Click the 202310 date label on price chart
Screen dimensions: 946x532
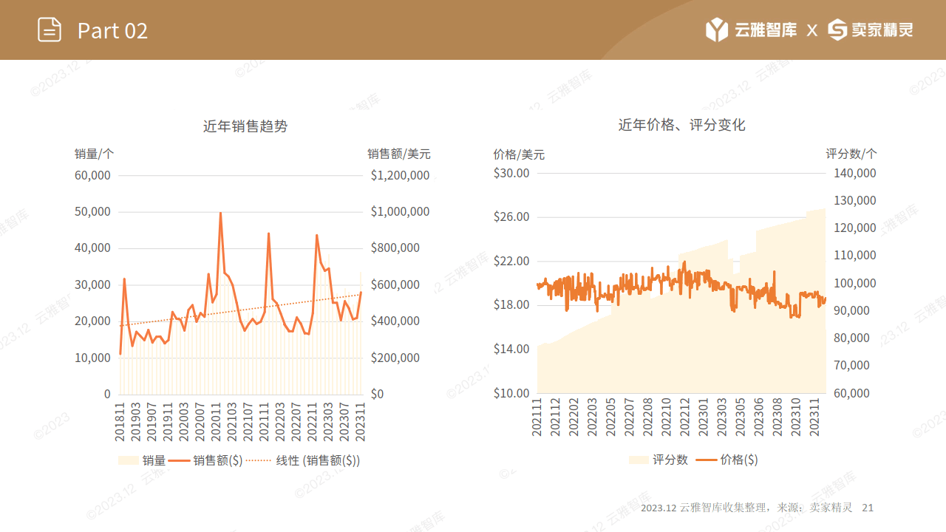796,417
